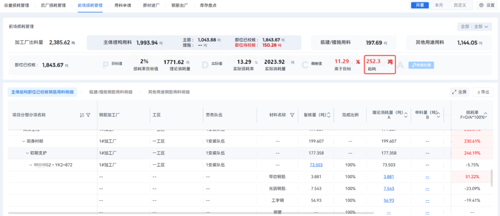Click 申料量 link in 光圆钢筋 row
Image resolution: width=500 pixels, height=216 pixels.
pos(427,189)
